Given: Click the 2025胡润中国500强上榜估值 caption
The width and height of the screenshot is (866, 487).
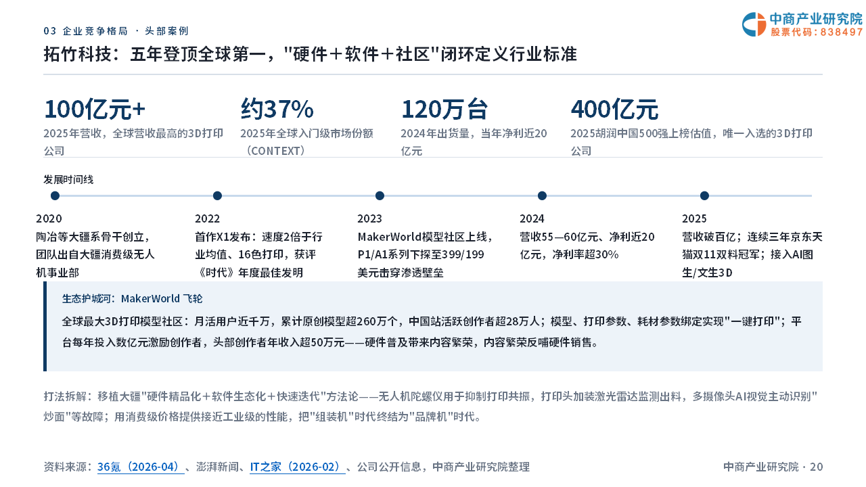Looking at the screenshot, I should 691,142.
